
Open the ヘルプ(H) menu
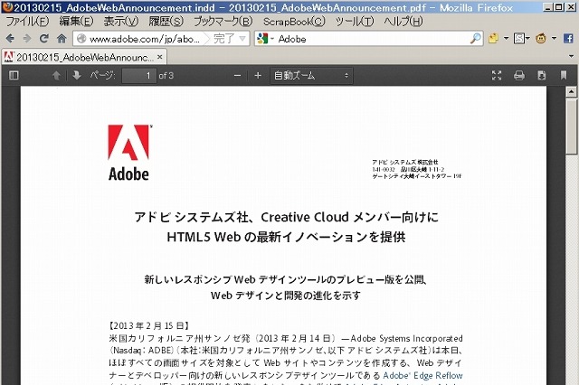coord(403,22)
